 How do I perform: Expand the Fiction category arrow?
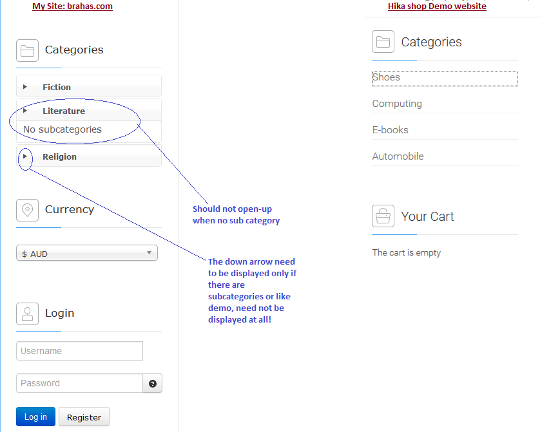pos(25,87)
